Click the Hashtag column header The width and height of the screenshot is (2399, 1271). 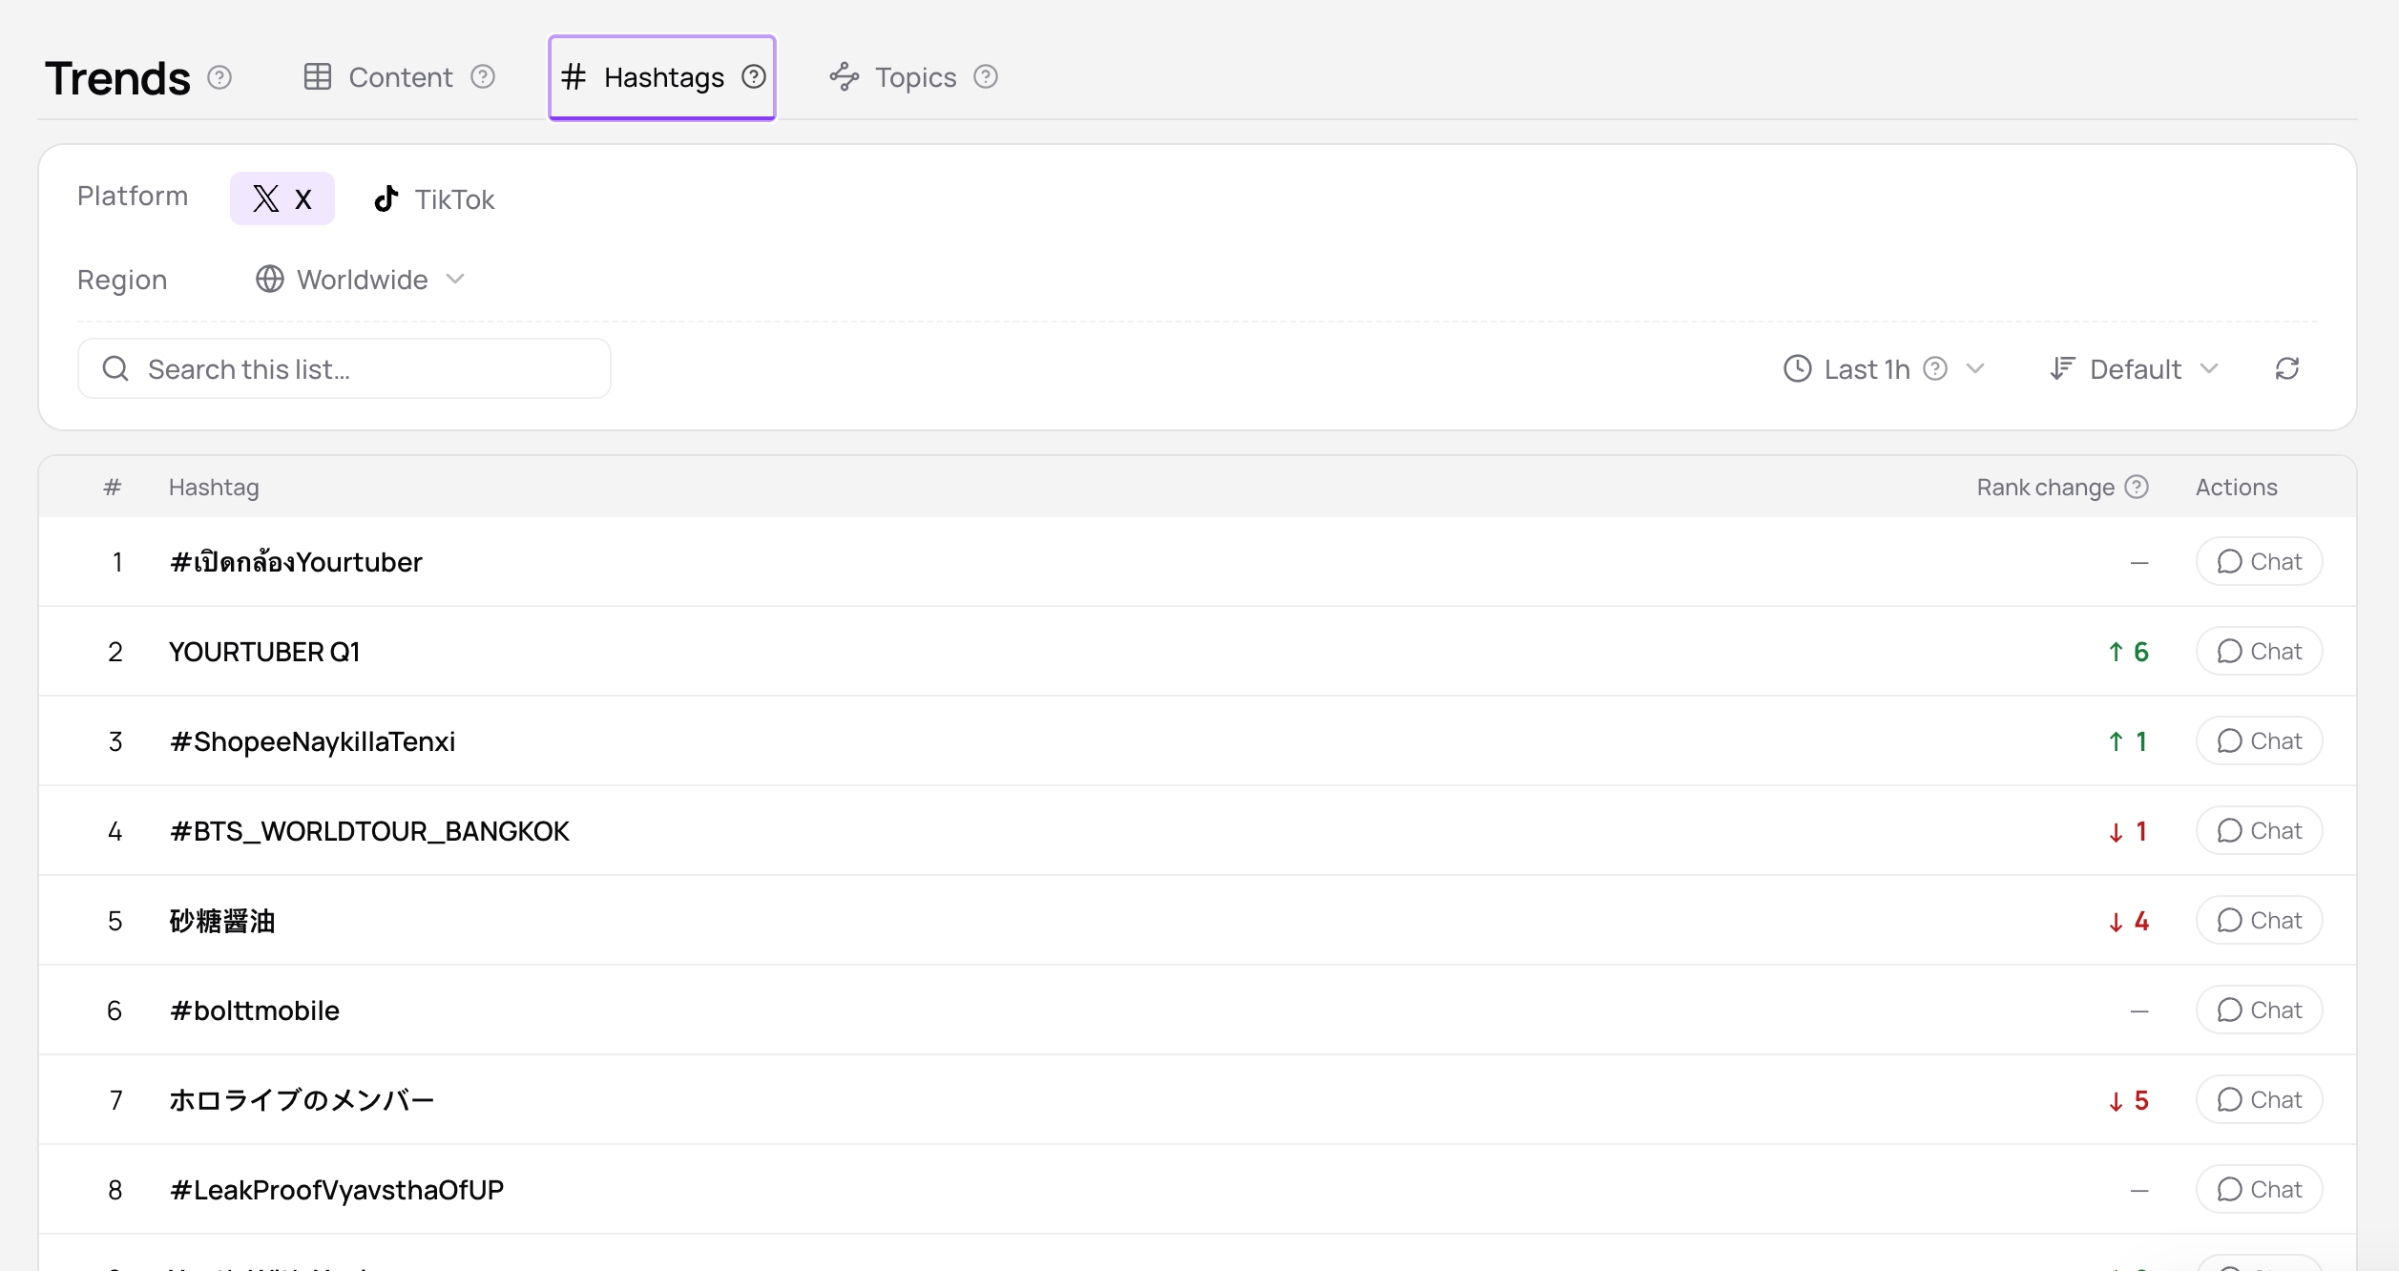click(x=214, y=488)
